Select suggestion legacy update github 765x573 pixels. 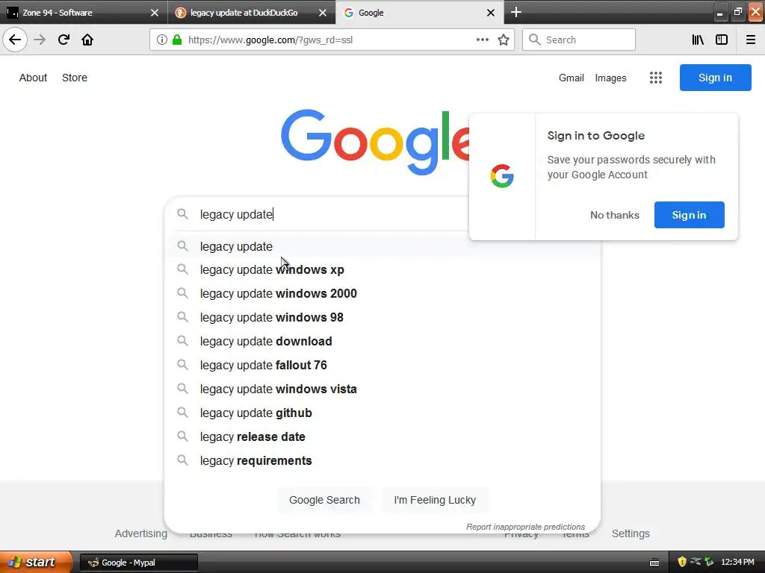click(x=382, y=413)
